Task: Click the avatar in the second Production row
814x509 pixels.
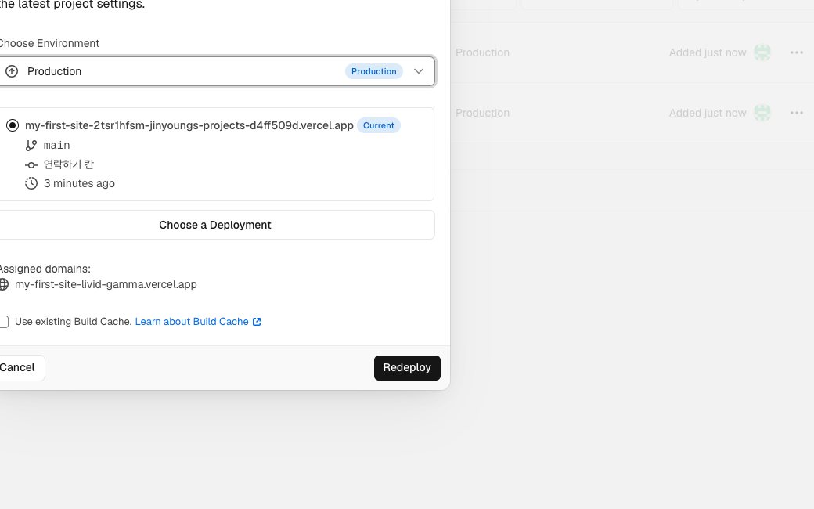Action: (762, 113)
